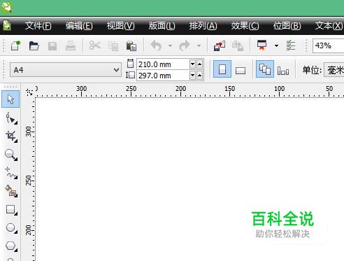Image resolution: width=344 pixels, height=261 pixels.
Task: Open the 位图(B) menu
Action: pyautogui.click(x=287, y=25)
